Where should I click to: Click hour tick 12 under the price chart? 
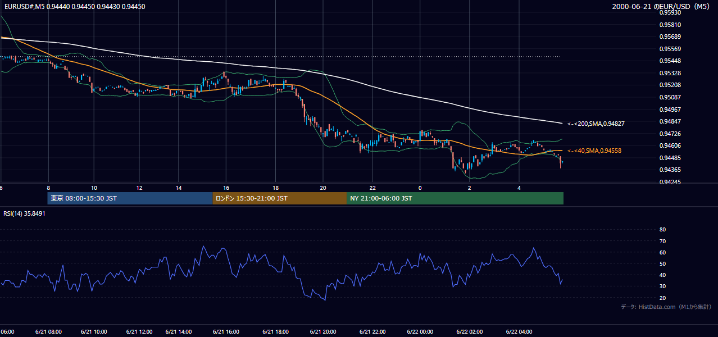tap(139, 188)
